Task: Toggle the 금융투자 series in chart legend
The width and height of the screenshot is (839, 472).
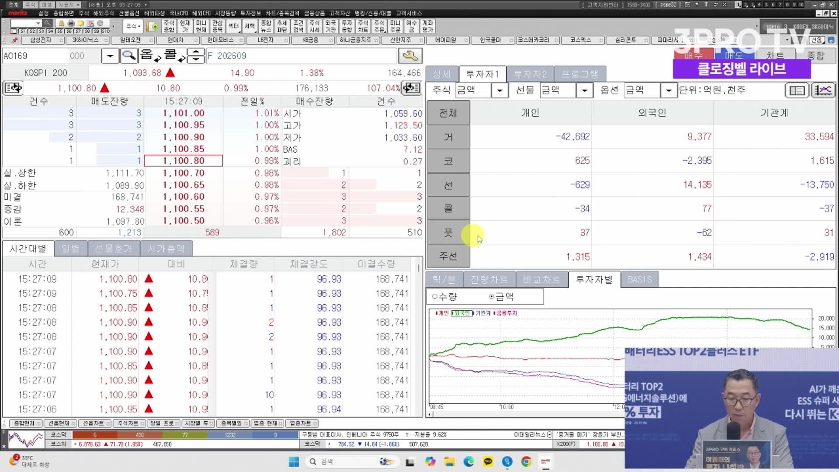Action: click(x=506, y=313)
